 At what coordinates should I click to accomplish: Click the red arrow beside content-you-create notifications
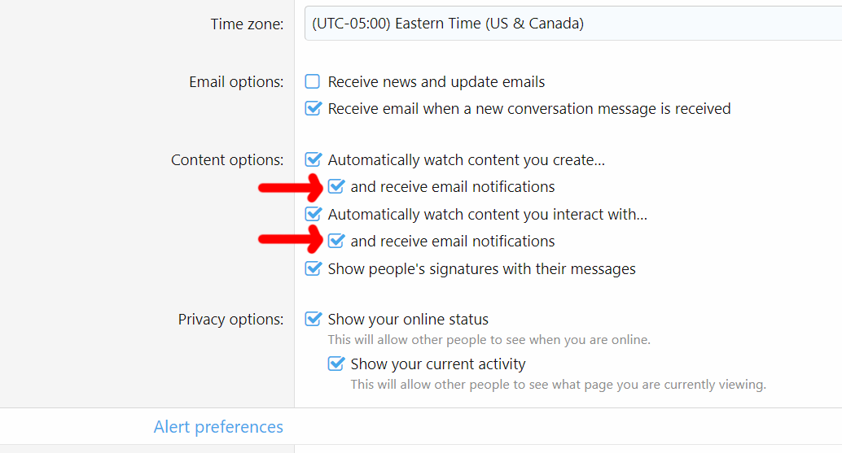point(291,188)
